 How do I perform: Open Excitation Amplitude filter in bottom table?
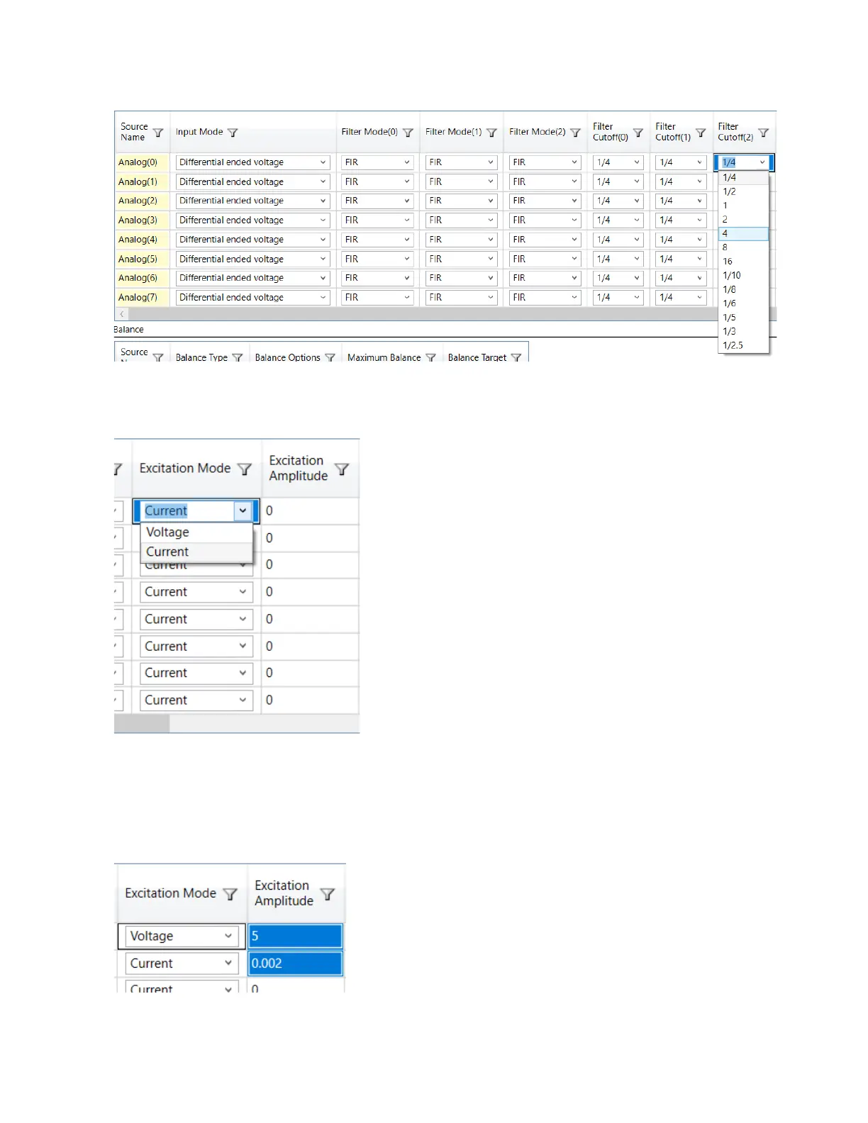point(328,894)
